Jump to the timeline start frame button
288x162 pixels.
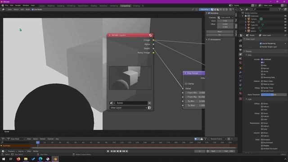tap(111, 151)
